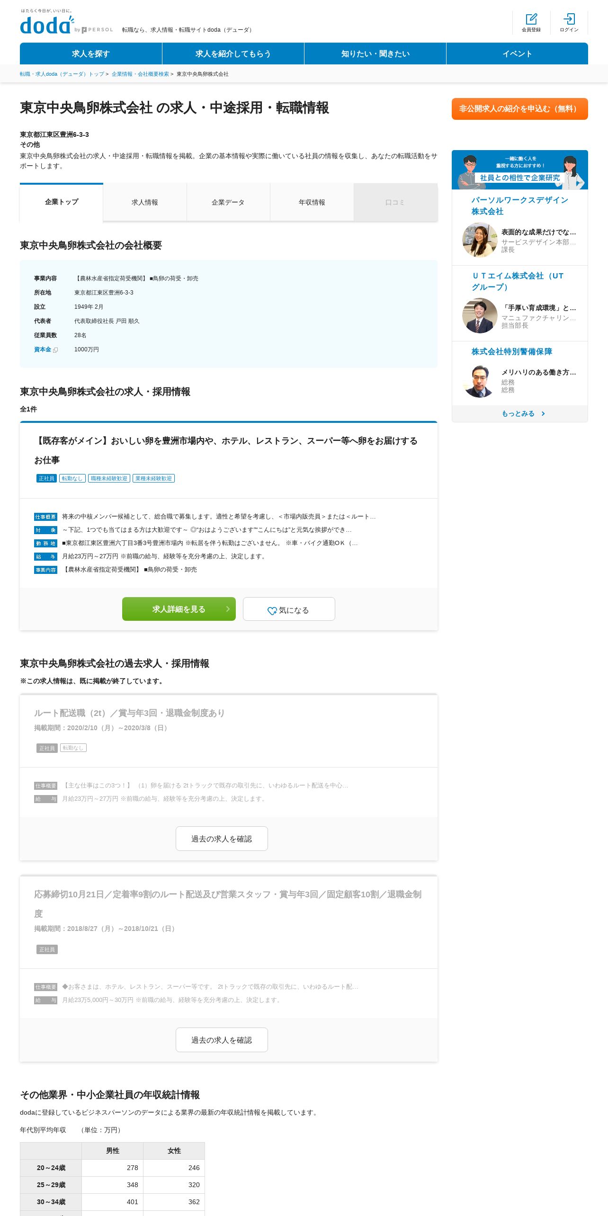Open パーソルワークスデザイン株式会社 link

[x=520, y=206]
